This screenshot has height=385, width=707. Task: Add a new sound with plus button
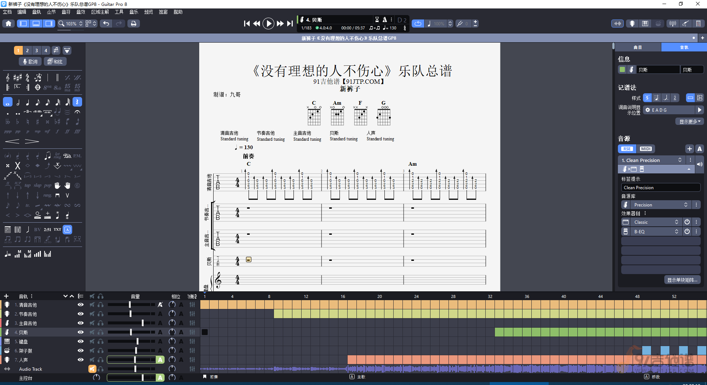(690, 149)
